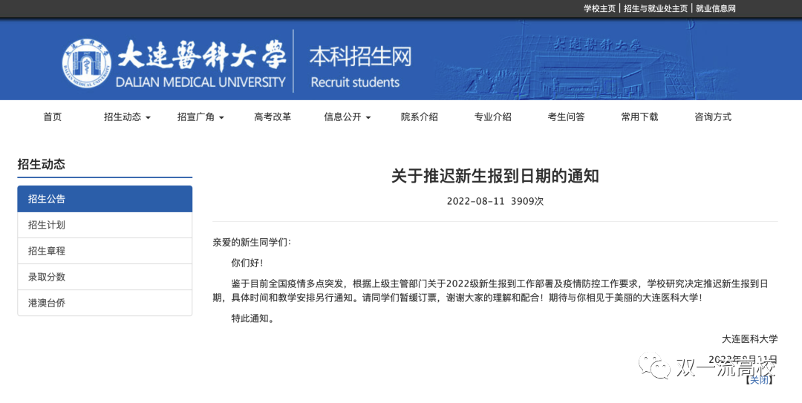Click the 大连医科大学 signature text
The height and width of the screenshot is (403, 802).
750,339
